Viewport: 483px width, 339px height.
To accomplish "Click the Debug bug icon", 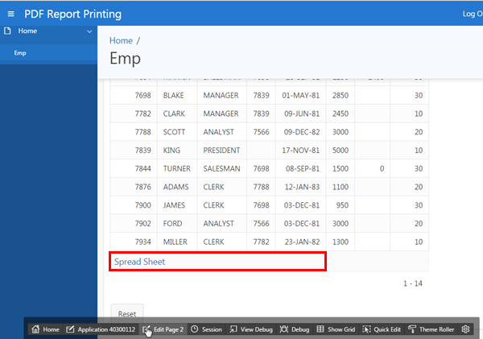I will [283, 329].
